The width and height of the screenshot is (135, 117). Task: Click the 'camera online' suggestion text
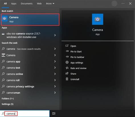tap(15, 74)
